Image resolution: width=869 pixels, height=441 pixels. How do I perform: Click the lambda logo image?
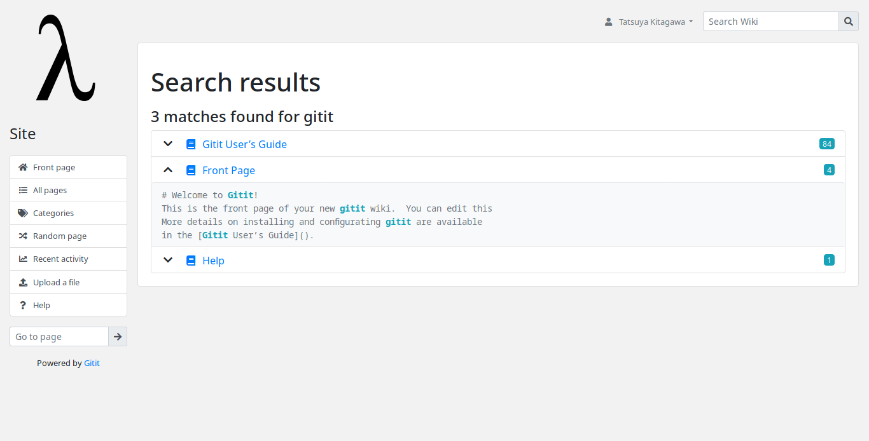pos(66,58)
